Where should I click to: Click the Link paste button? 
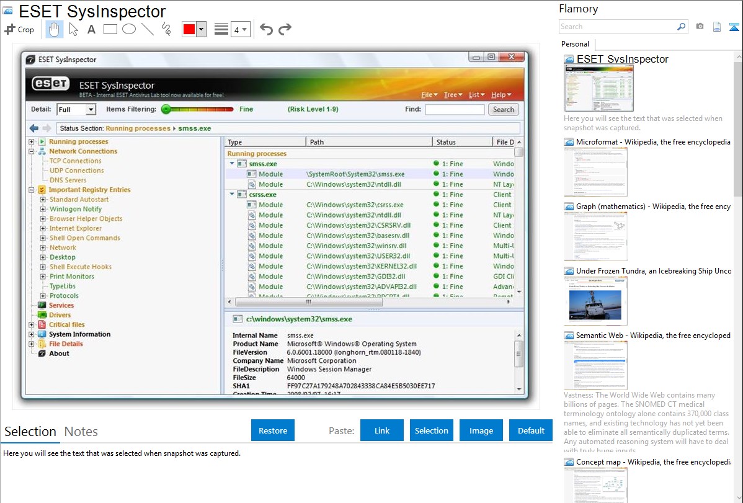pyautogui.click(x=382, y=430)
